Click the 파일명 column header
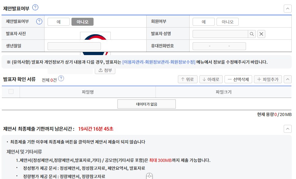The image size is (296, 179). [88, 92]
